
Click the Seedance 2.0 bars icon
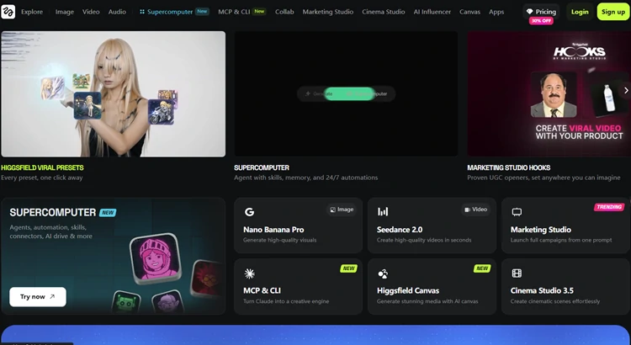(383, 212)
